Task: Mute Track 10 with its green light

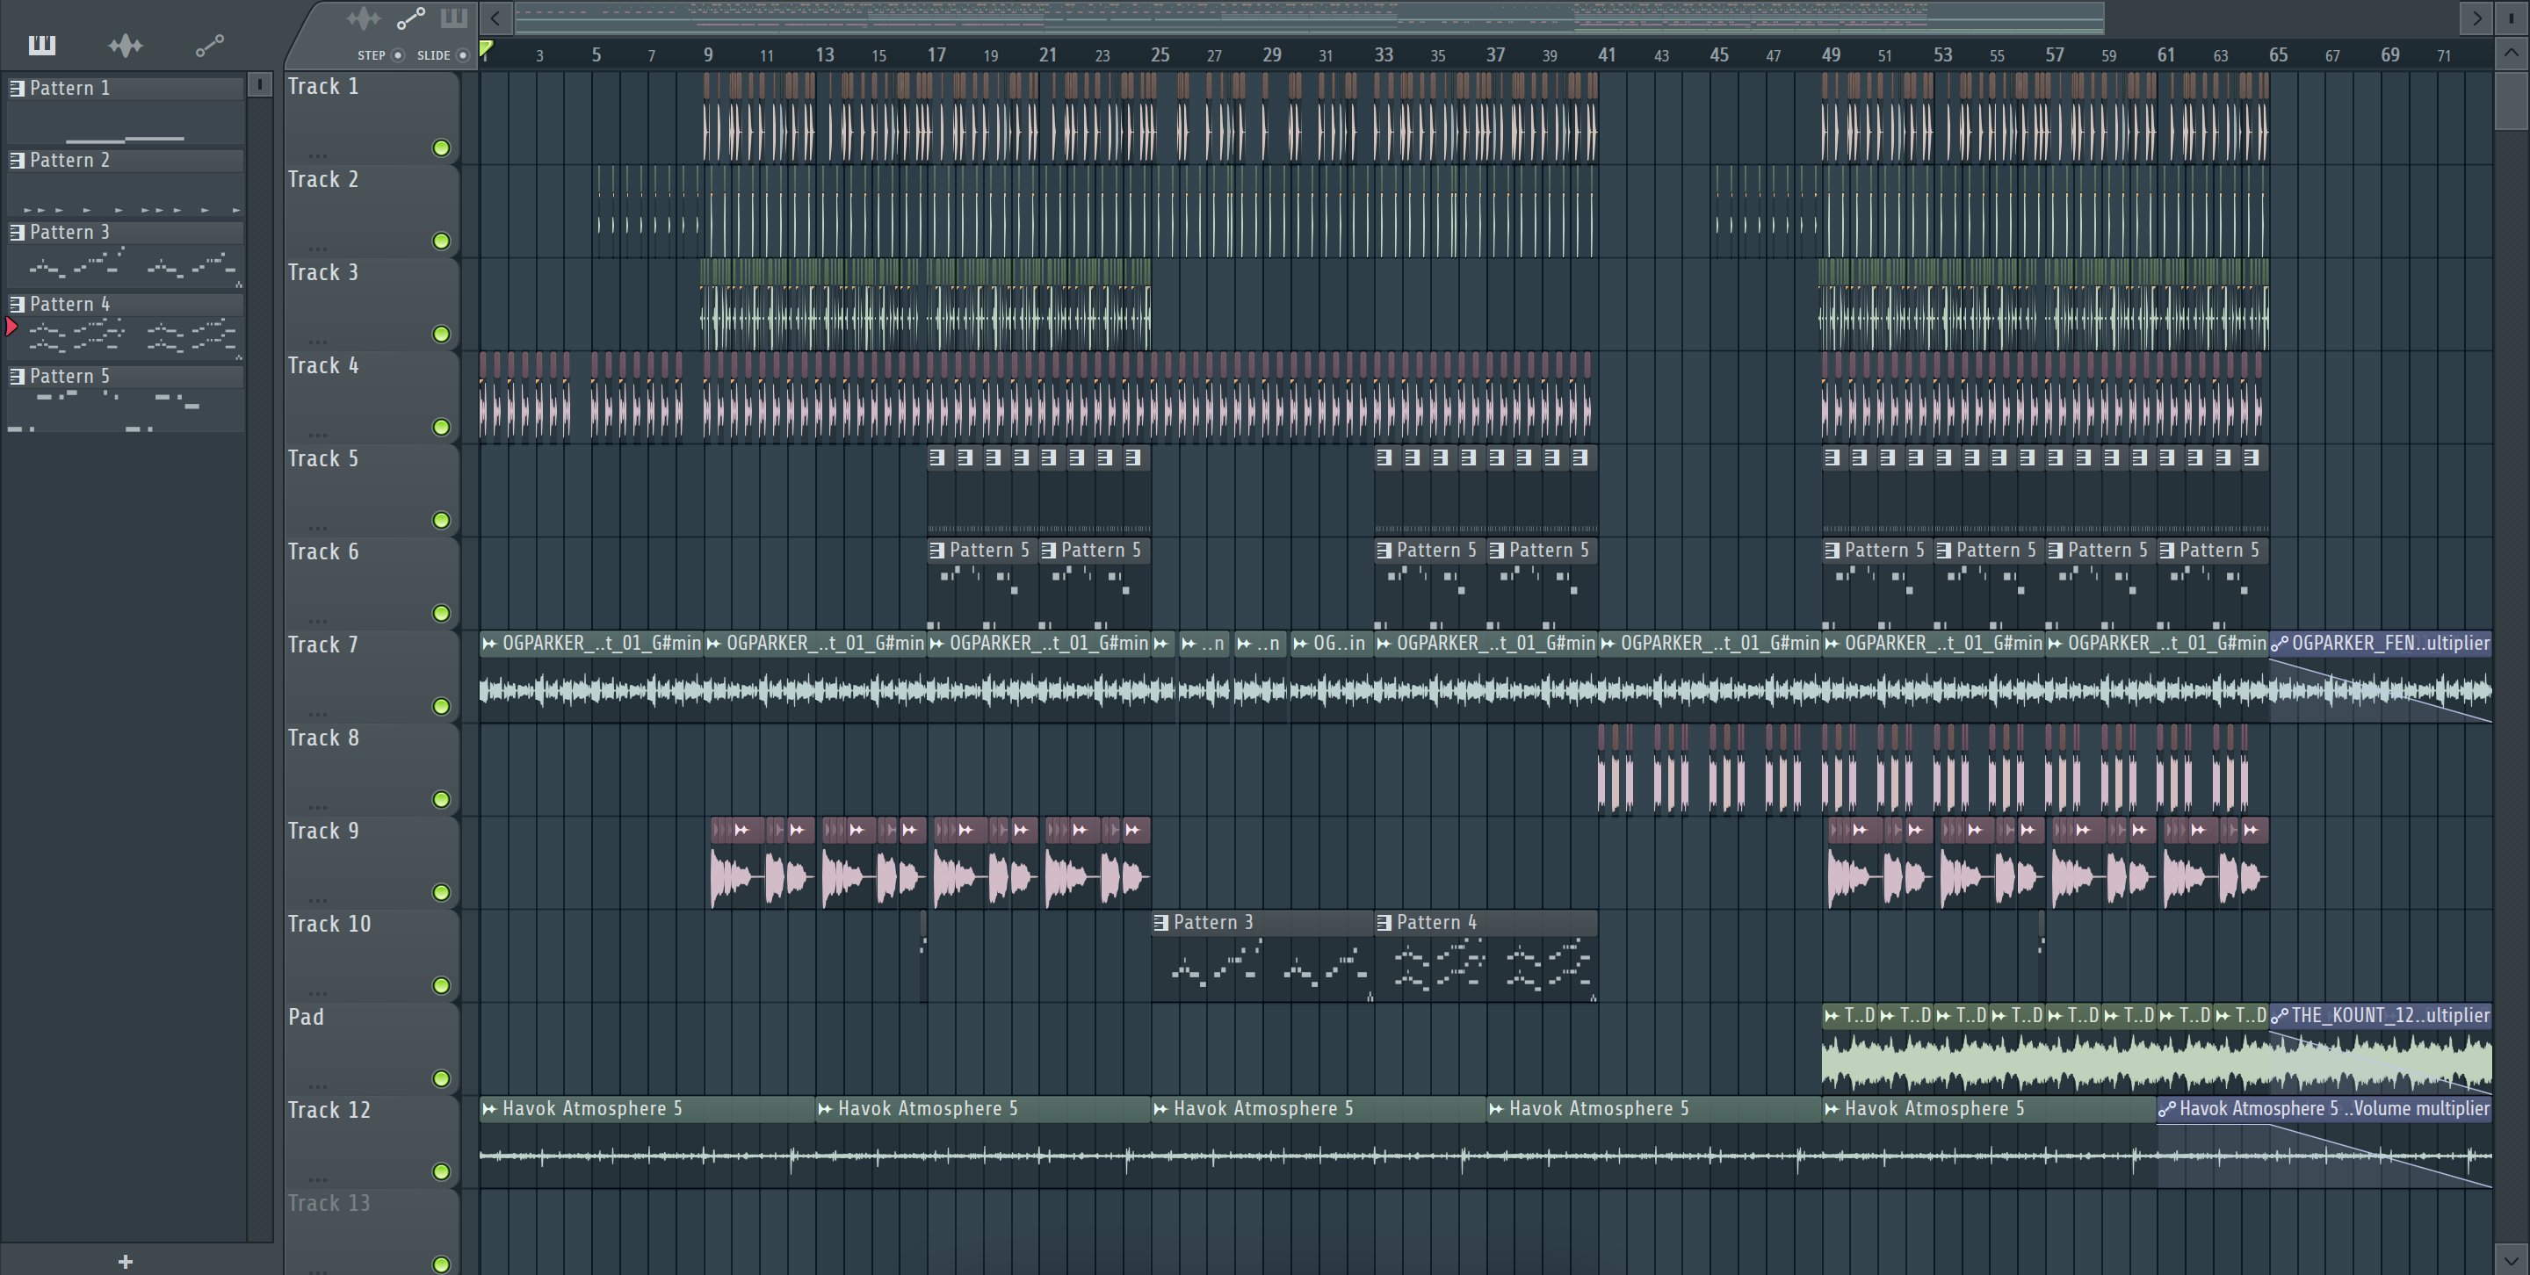Action: [441, 985]
